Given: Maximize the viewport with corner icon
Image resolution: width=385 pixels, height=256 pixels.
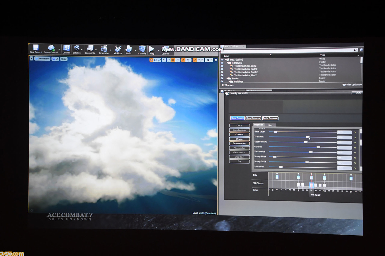Looking at the screenshot, I should click(215, 60).
